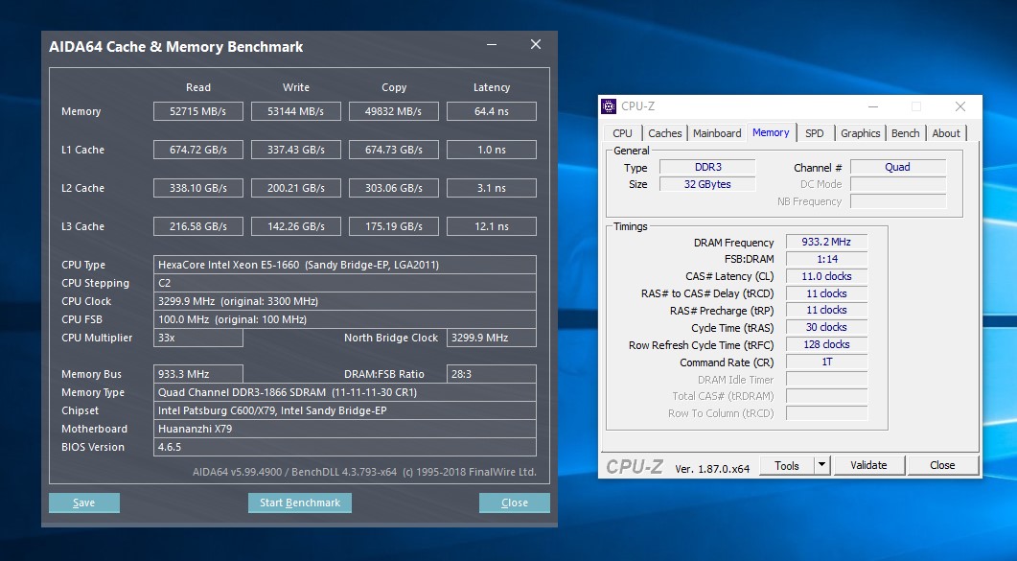
Task: Close CPU-Z via title bar X
Action: pos(960,106)
